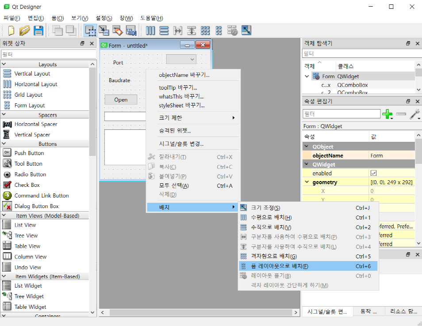The height and width of the screenshot is (326, 422).
Task: Select Radio Button widget in widget box
Action: point(30,174)
